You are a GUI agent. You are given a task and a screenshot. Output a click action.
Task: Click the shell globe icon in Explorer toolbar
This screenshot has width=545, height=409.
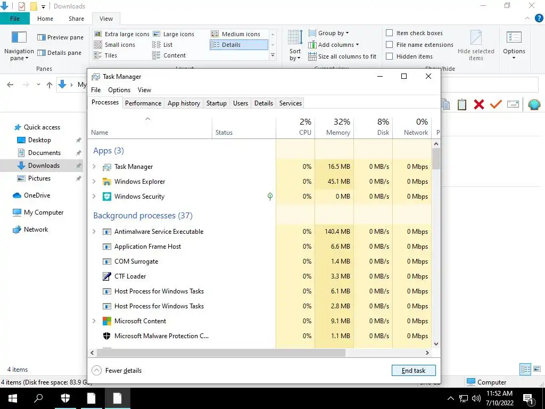(x=534, y=104)
